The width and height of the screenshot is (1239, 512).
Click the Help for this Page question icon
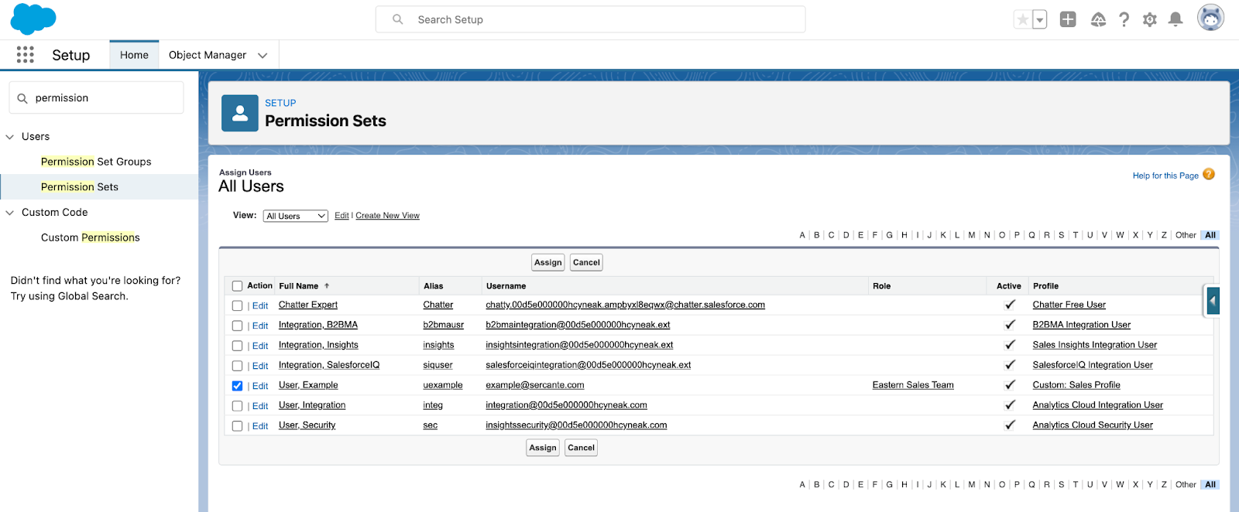pos(1209,175)
